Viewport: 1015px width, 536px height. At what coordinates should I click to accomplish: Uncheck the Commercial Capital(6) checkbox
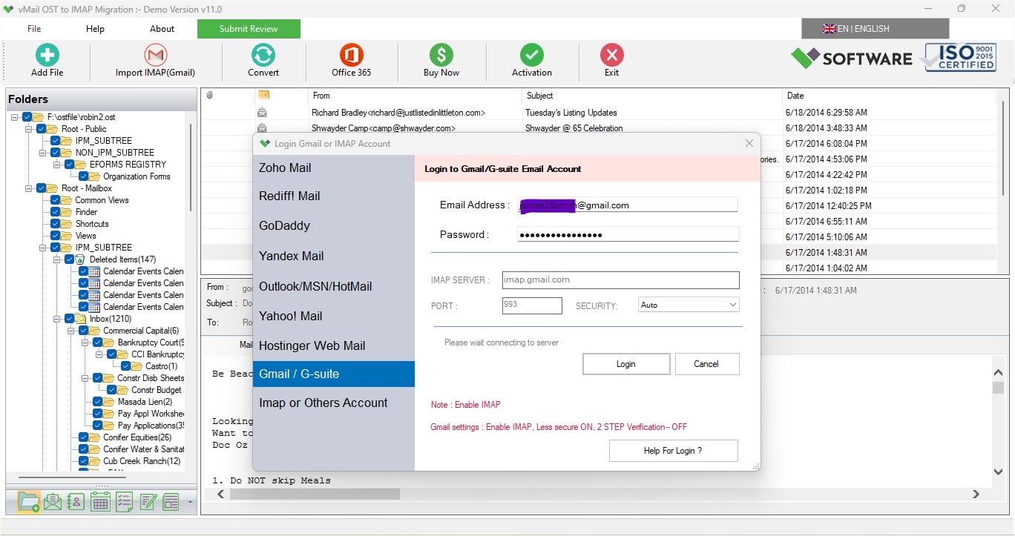point(84,331)
